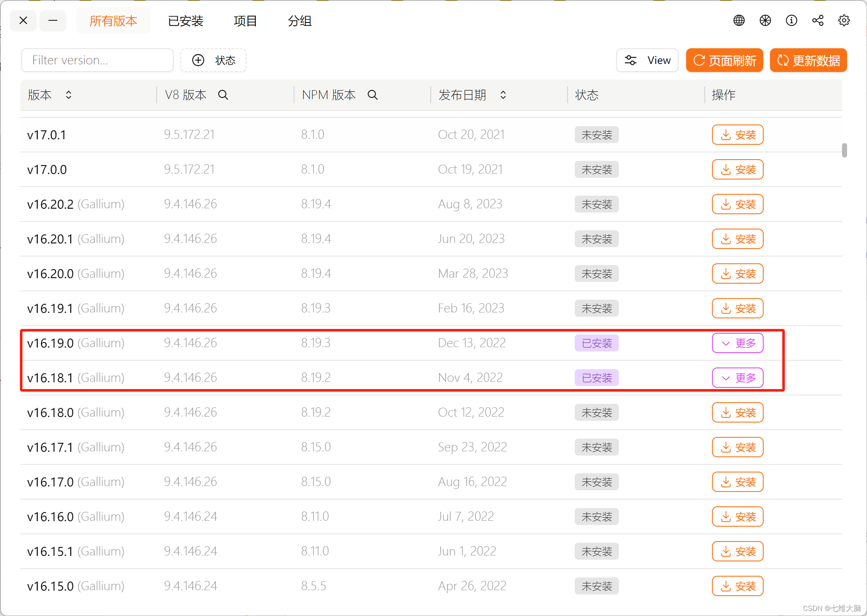This screenshot has height=616, width=867.
Task: Click the 页面刷新 button
Action: [724, 60]
